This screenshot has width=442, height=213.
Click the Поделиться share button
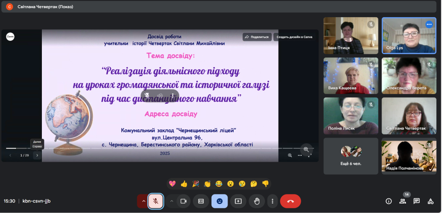pyautogui.click(x=257, y=37)
